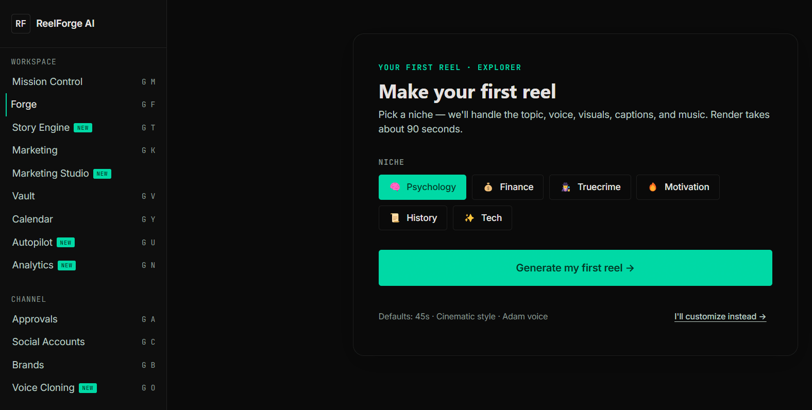Viewport: 812px width, 410px height.
Task: Click the G O shortcut hint
Action: click(x=148, y=388)
